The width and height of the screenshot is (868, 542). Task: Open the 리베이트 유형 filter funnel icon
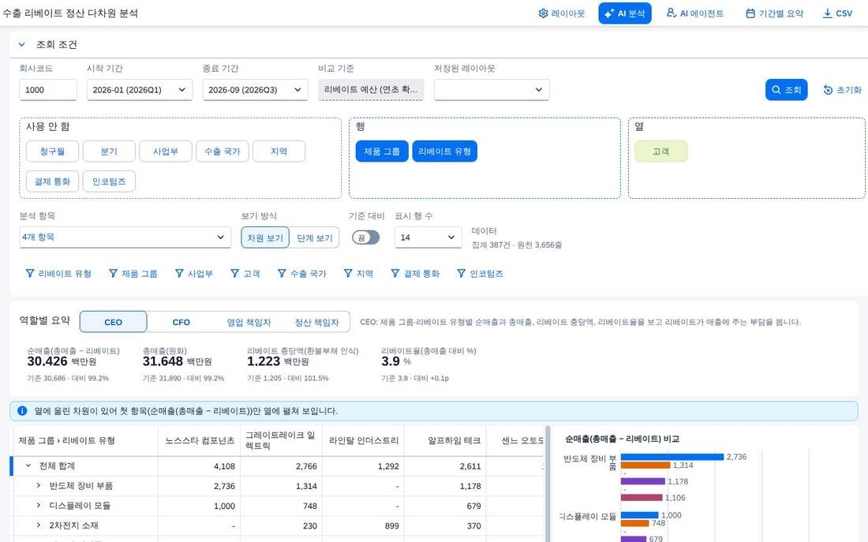[30, 274]
